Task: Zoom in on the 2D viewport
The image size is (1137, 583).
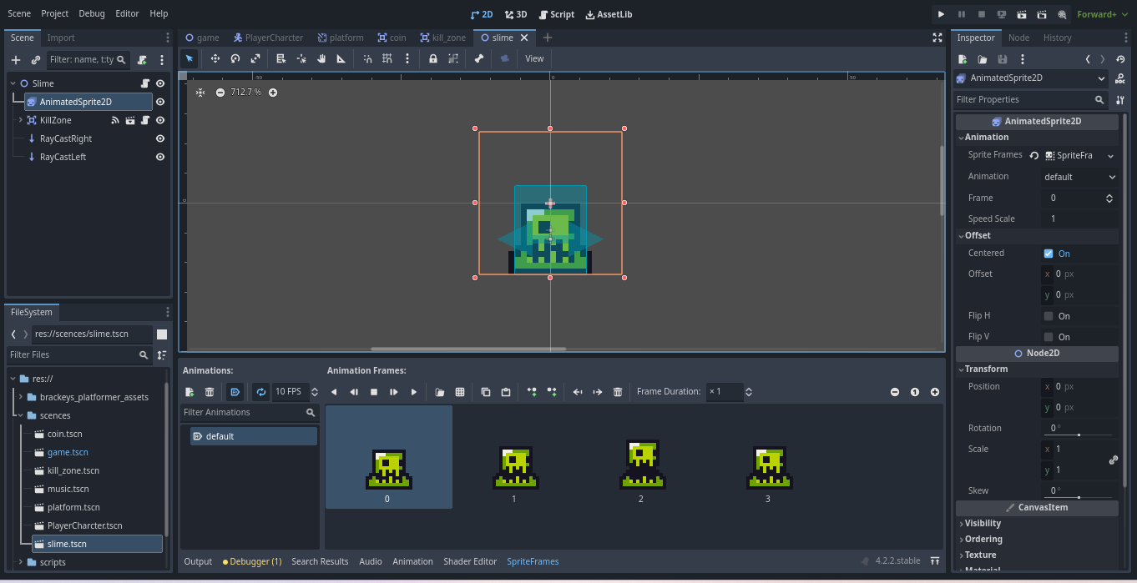Action: (x=273, y=92)
